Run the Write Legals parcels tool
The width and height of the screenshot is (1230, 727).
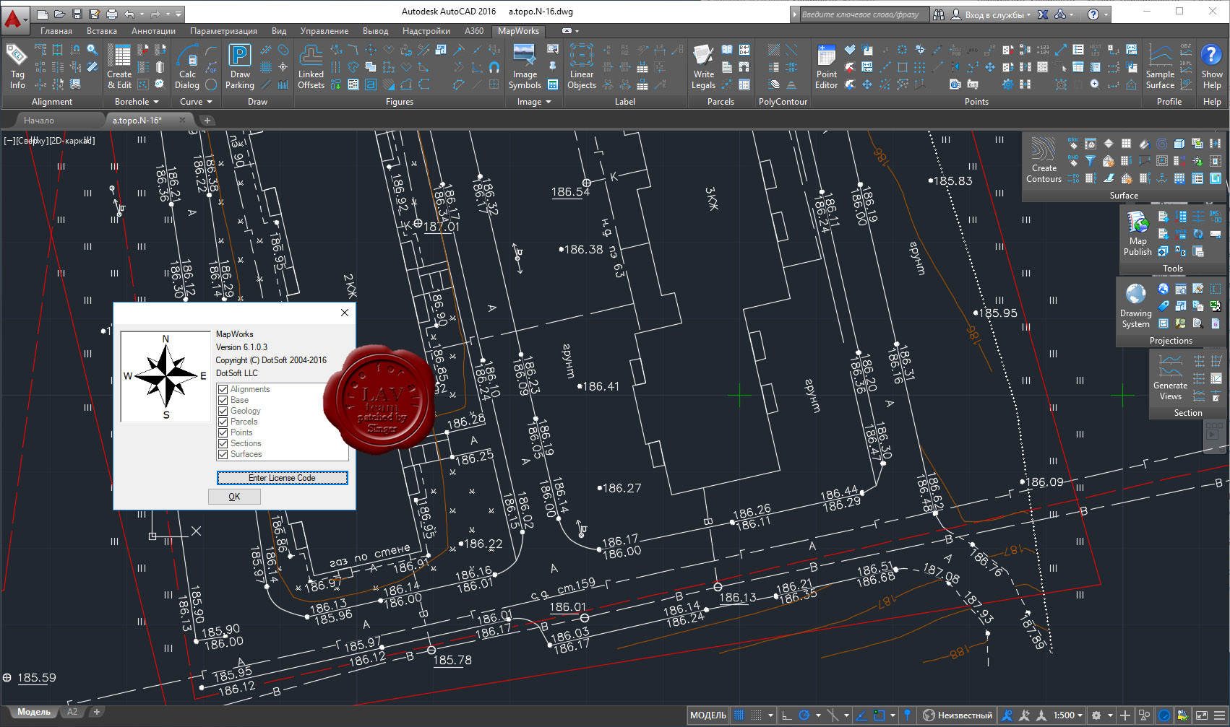tap(703, 66)
